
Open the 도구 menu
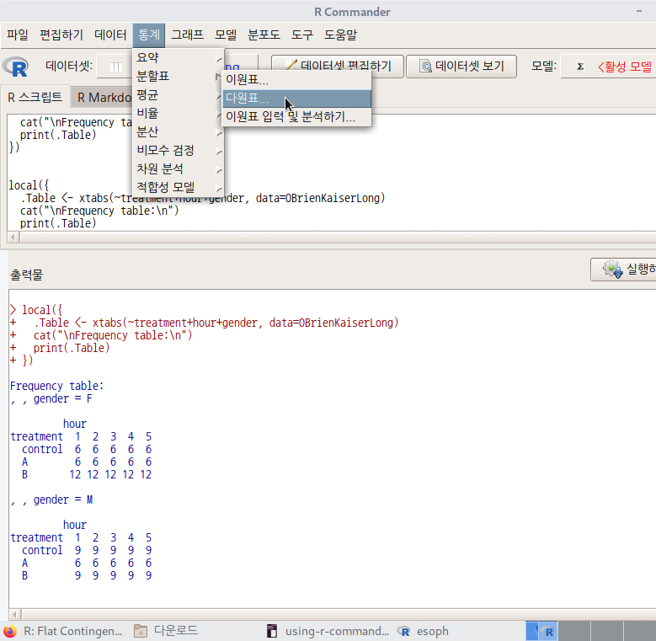pyautogui.click(x=302, y=35)
